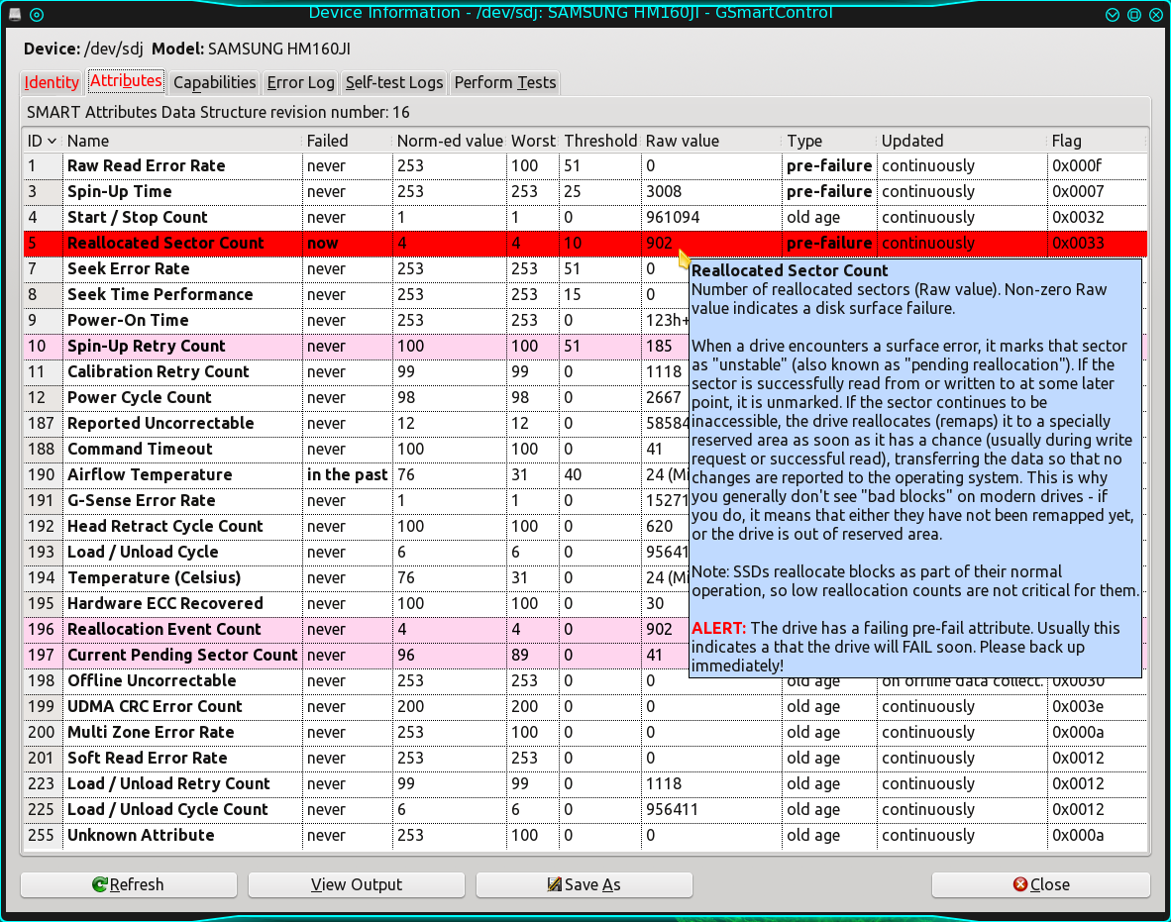Sort by the Threshold column header

(x=599, y=141)
